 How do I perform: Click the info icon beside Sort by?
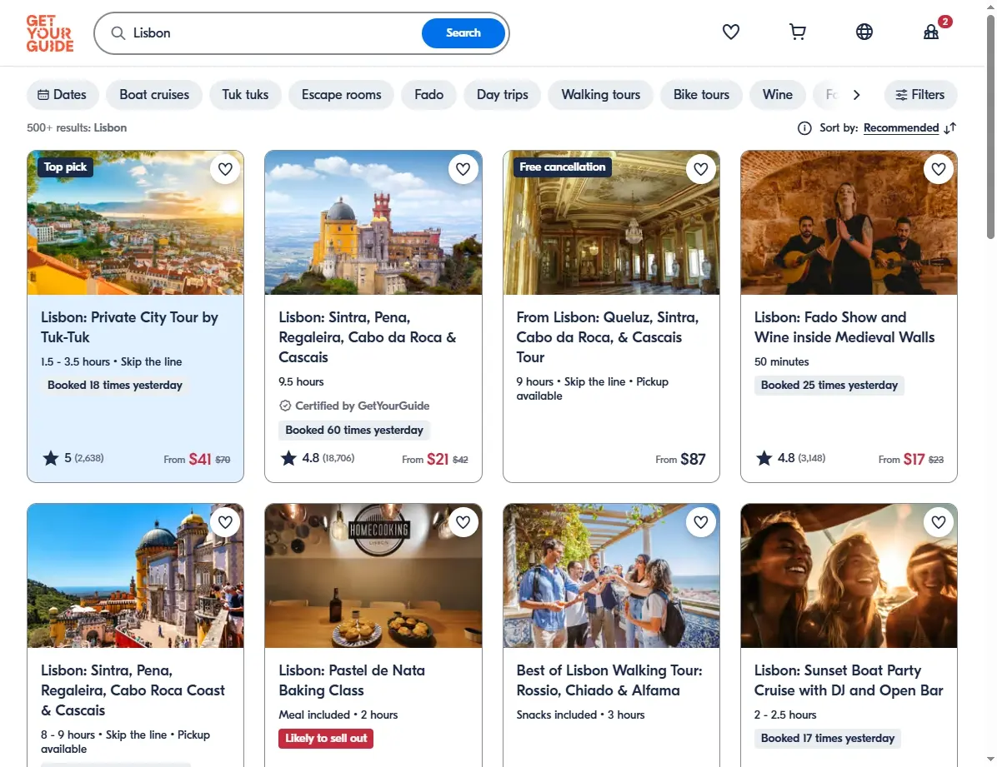804,128
